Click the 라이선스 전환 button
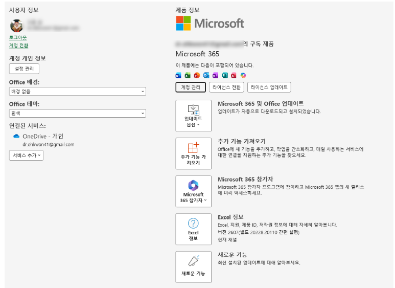This screenshot has width=395, height=288. click(x=226, y=87)
